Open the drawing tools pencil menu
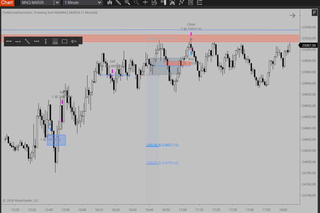This screenshot has width=320, height=213. [118, 2]
